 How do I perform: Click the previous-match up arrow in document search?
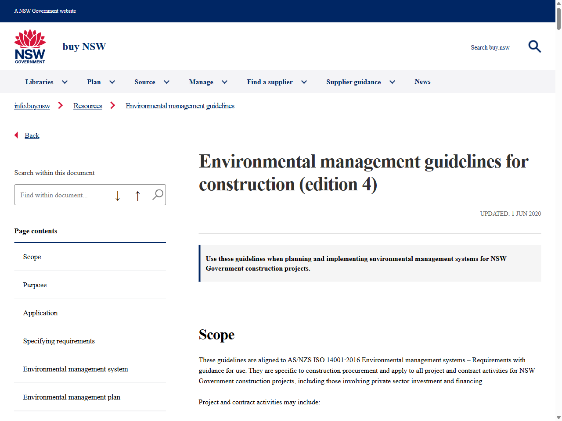pos(137,196)
